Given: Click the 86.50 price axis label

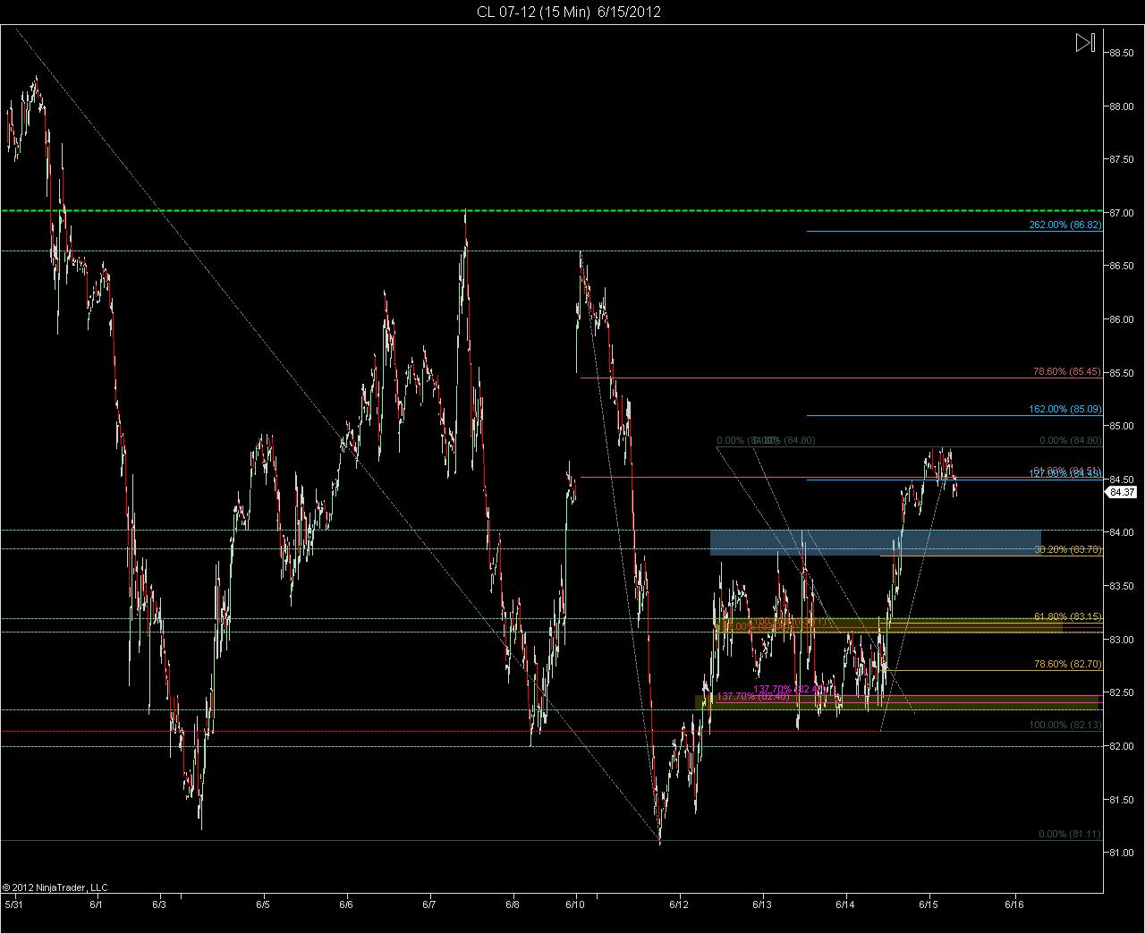Looking at the screenshot, I should pos(1122,266).
